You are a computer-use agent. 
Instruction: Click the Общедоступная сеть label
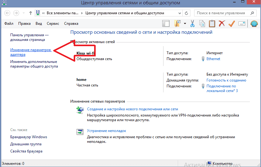click(x=94, y=59)
